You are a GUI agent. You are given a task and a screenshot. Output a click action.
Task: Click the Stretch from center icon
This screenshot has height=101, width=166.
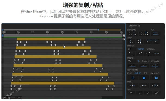tap(155, 66)
